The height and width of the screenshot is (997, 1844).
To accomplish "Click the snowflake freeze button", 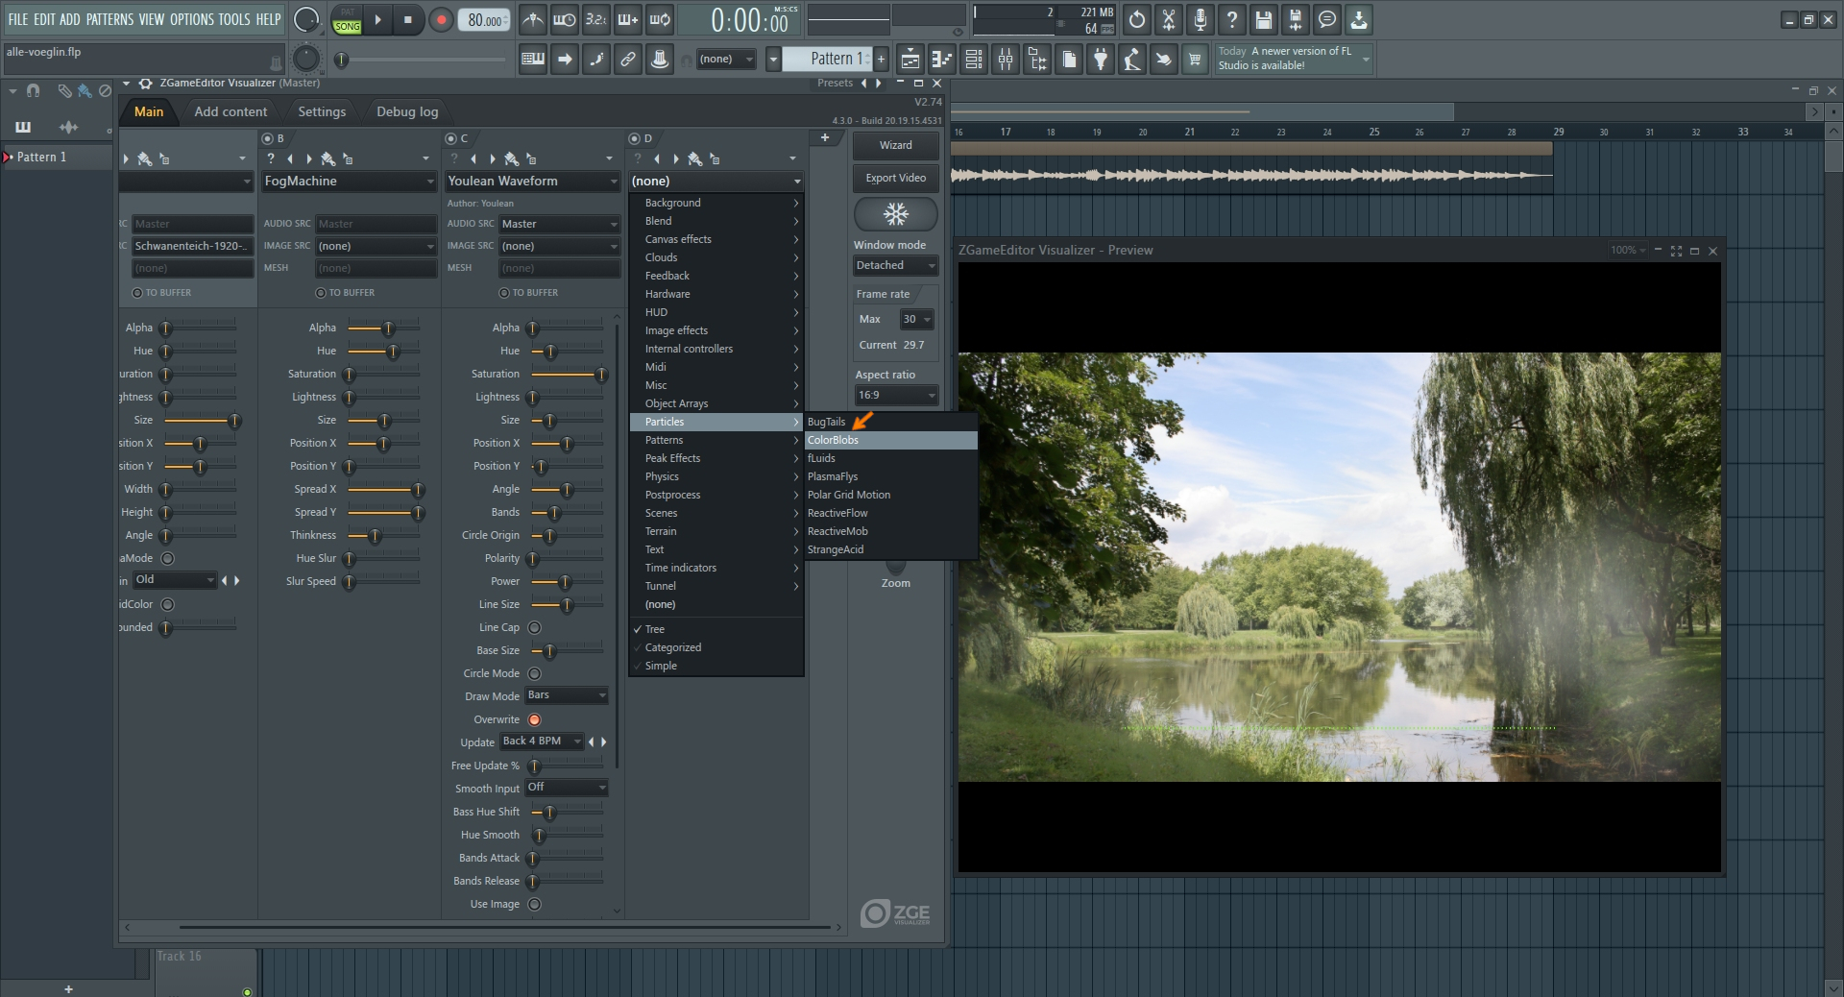I will tap(896, 213).
